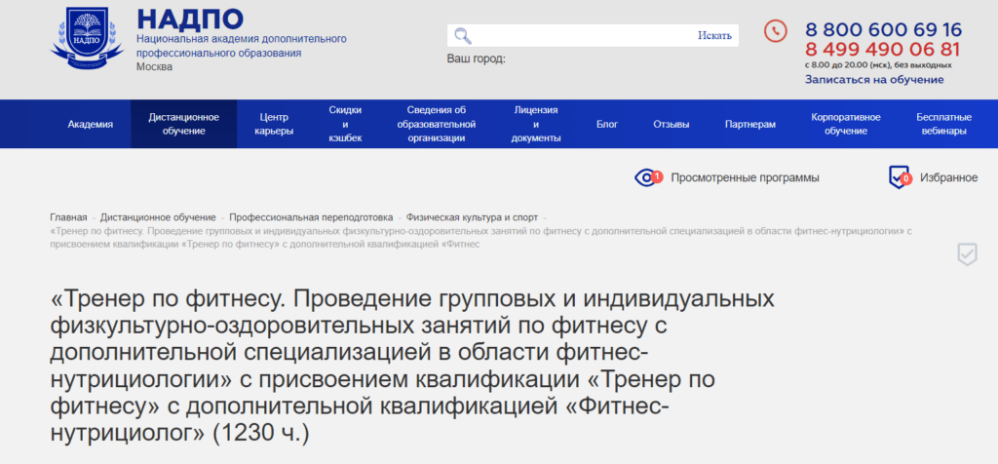Open Лицензия и документы menu item
This screenshot has width=998, height=464.
click(536, 124)
